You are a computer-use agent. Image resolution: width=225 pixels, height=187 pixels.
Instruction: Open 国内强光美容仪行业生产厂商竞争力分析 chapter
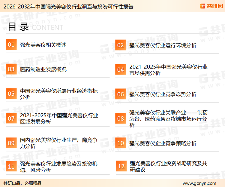(x=58, y=143)
